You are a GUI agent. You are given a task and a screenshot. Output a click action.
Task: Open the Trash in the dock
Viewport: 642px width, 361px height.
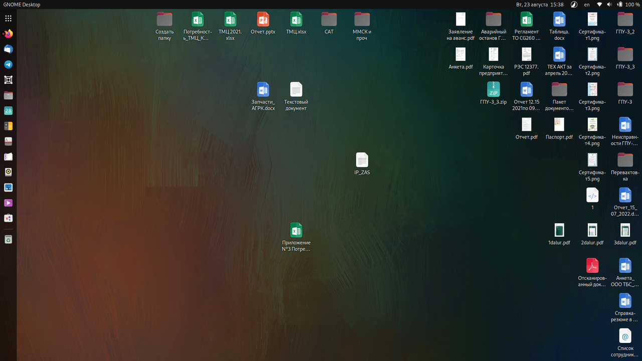(x=8, y=240)
